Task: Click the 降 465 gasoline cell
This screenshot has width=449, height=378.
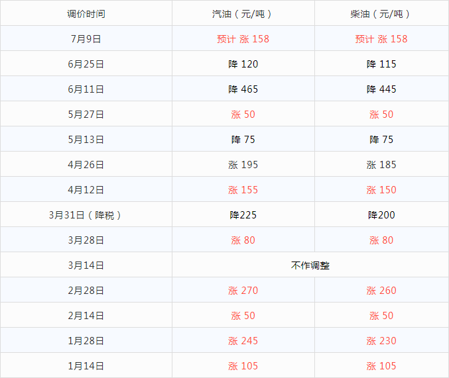Action: [243, 89]
